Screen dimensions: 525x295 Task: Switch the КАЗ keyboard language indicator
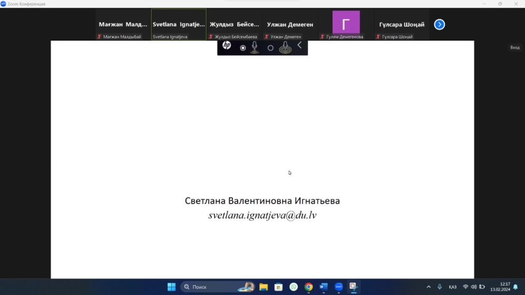coord(452,287)
